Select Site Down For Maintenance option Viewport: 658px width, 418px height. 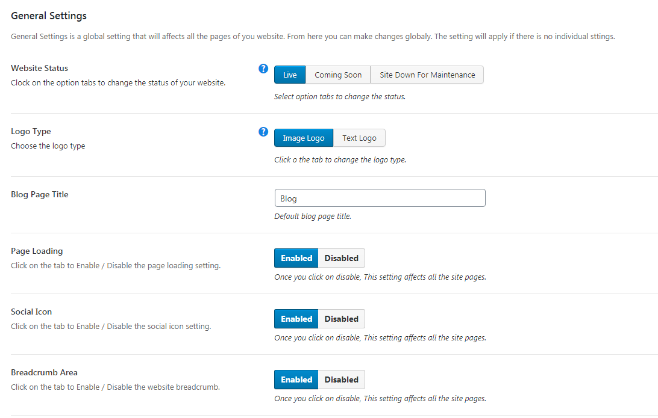pos(427,75)
